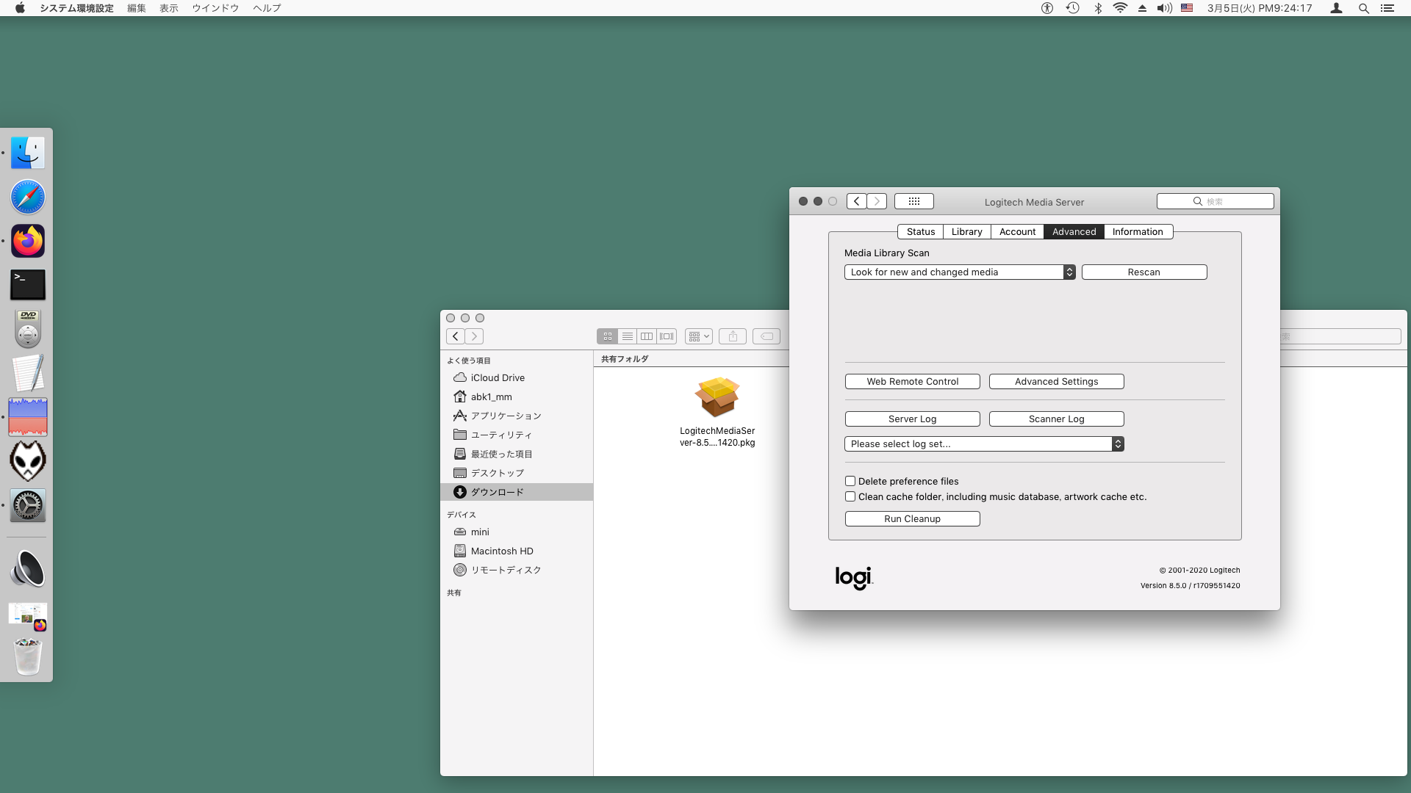Click Run Cleanup button

click(x=913, y=518)
